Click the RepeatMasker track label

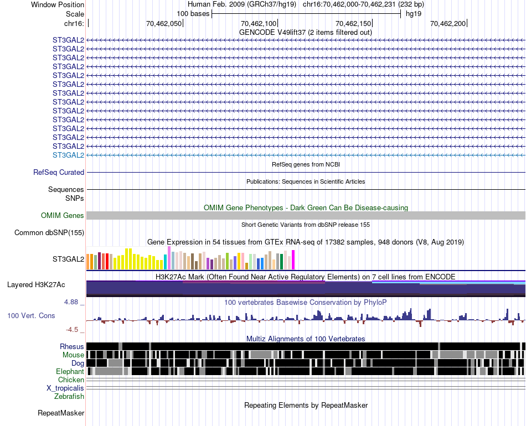coord(61,413)
